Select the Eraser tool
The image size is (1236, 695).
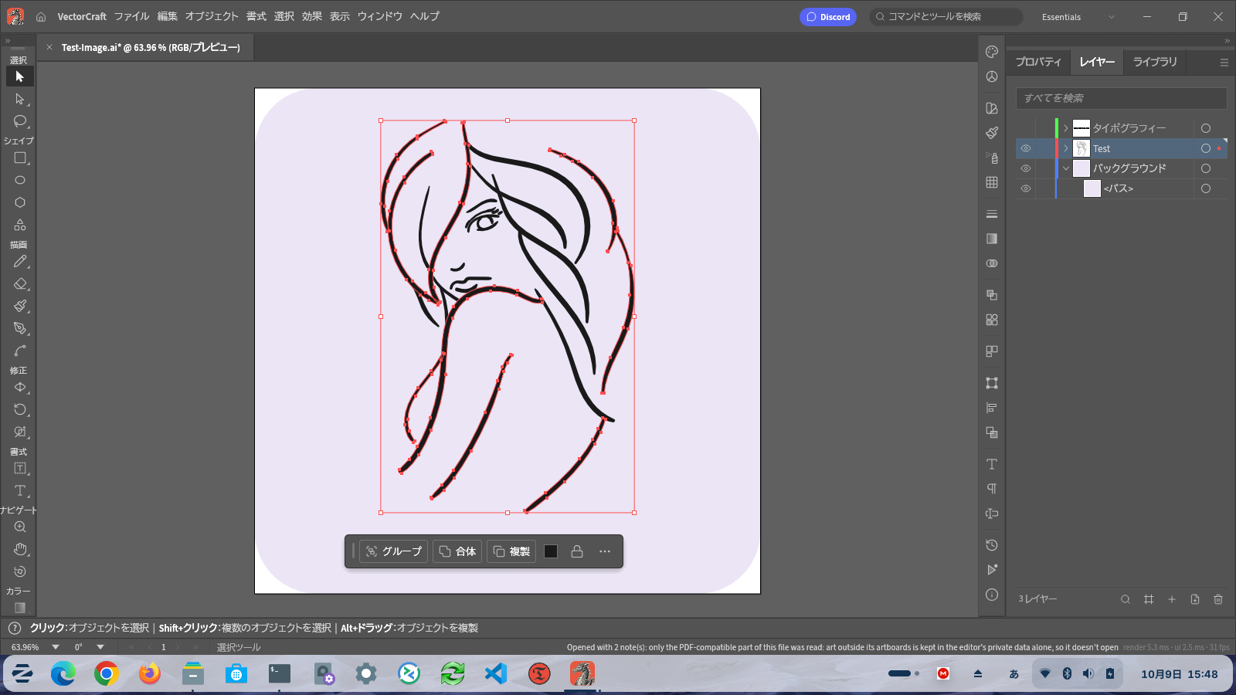coord(20,284)
